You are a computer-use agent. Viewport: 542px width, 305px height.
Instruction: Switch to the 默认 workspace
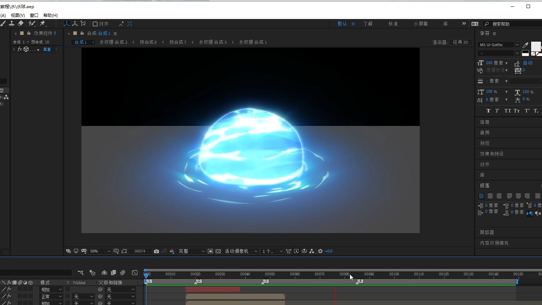[342, 24]
